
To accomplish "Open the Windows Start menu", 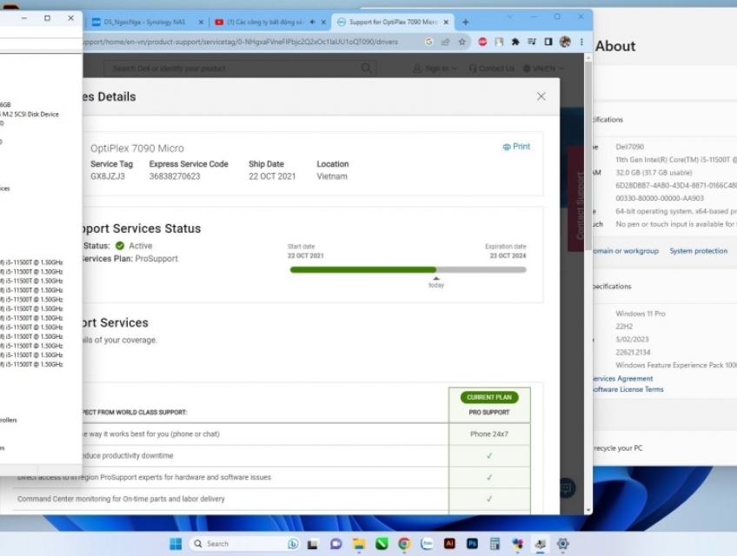I will 176,544.
